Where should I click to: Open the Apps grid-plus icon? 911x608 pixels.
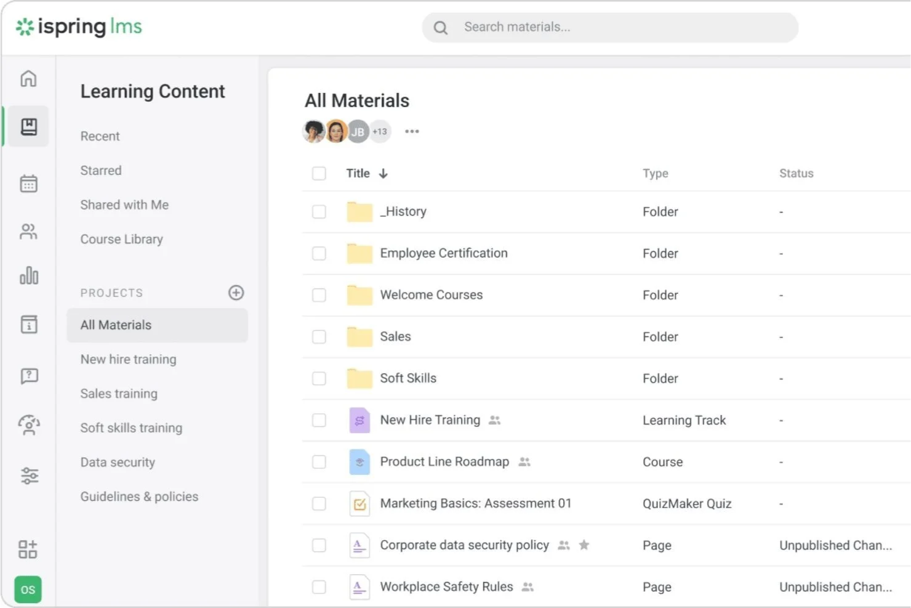click(x=28, y=549)
